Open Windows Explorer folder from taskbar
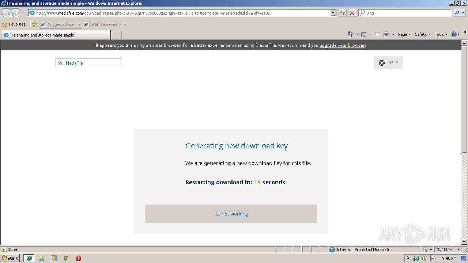This screenshot has width=468, height=263. pos(41,258)
